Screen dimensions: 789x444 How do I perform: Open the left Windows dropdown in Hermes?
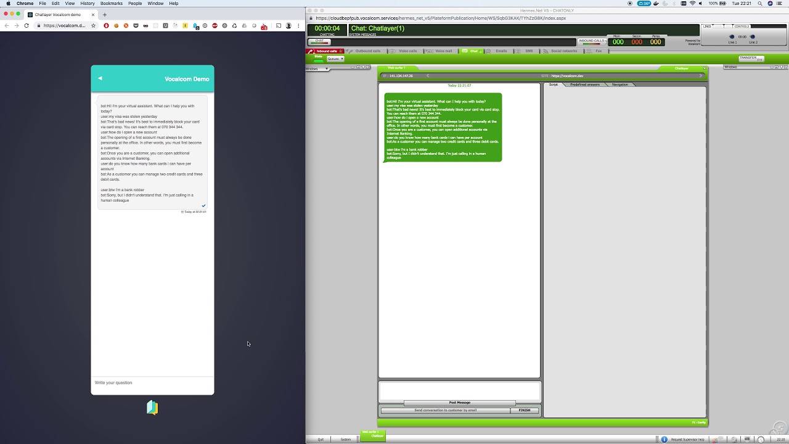(317, 68)
